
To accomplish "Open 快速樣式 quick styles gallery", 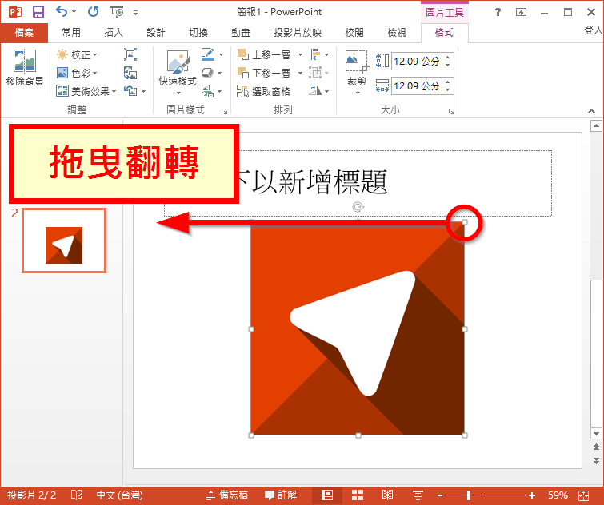I will [x=178, y=73].
